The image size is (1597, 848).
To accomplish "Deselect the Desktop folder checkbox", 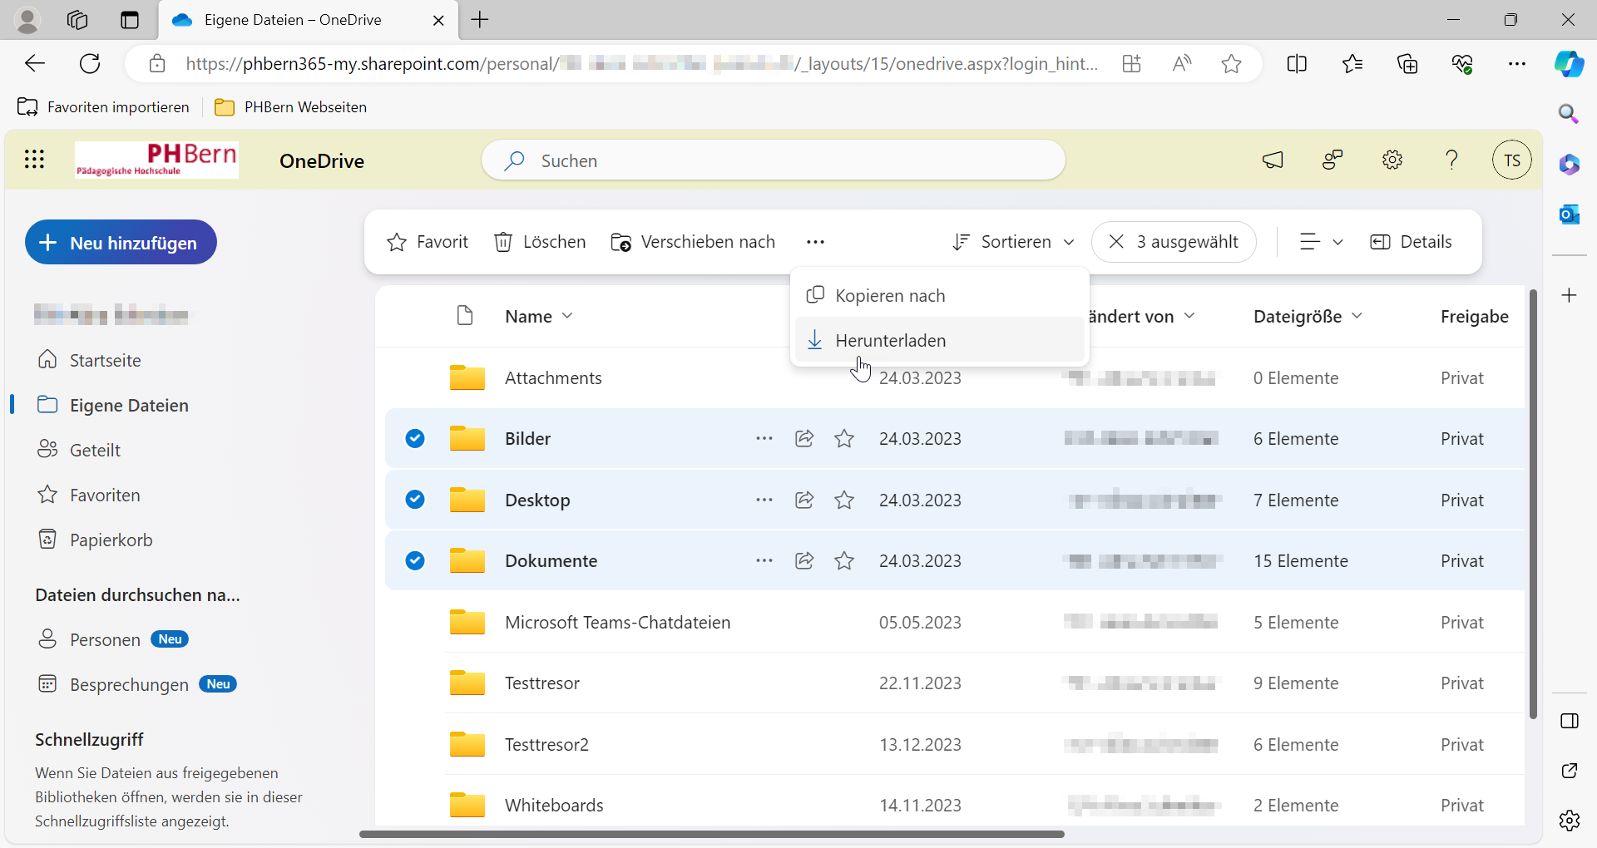I will 415,500.
